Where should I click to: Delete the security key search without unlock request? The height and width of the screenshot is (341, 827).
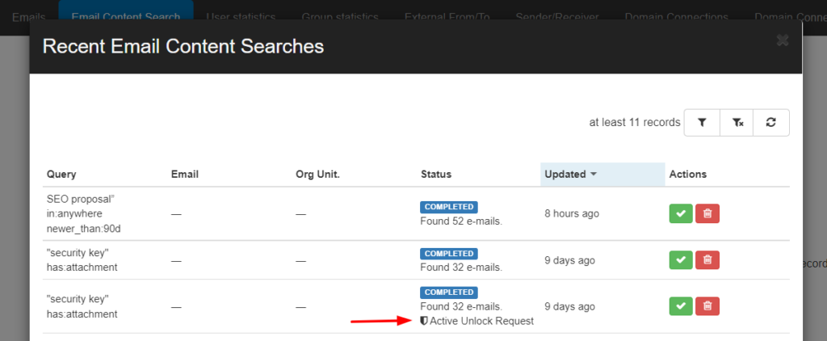pos(707,259)
